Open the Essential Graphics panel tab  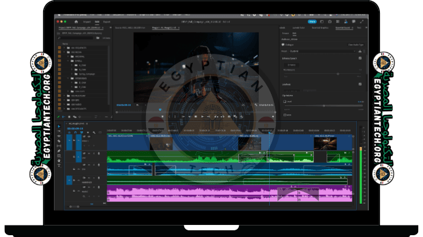coord(320,28)
